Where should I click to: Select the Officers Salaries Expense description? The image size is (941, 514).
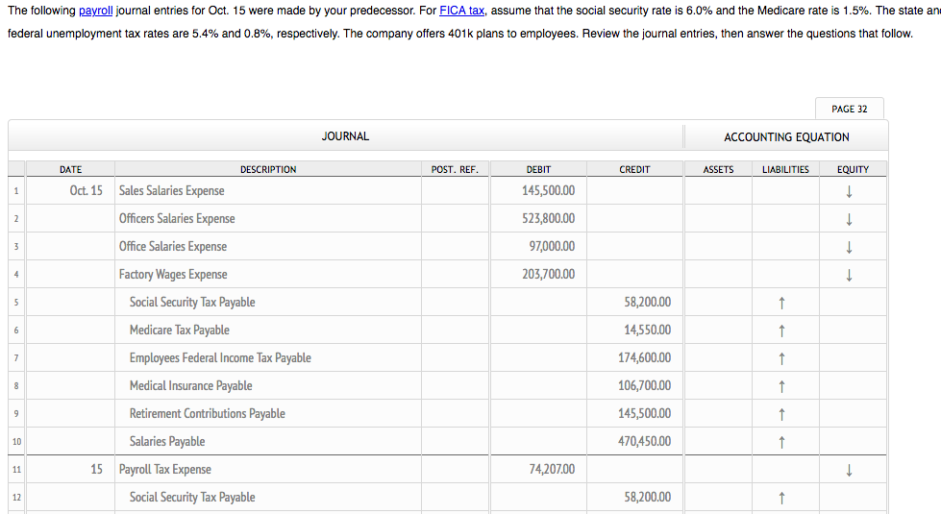click(x=177, y=218)
